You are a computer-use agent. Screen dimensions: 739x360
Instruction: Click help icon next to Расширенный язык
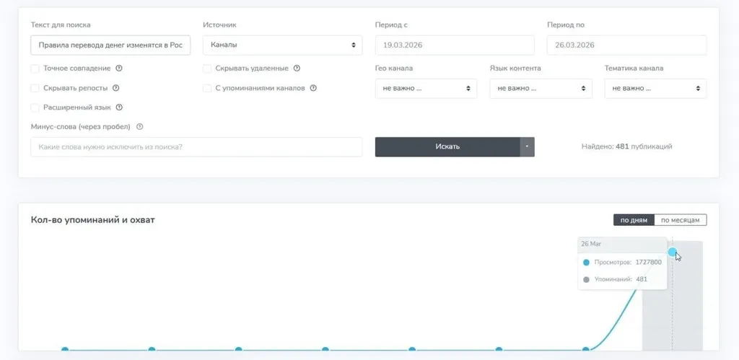[119, 107]
